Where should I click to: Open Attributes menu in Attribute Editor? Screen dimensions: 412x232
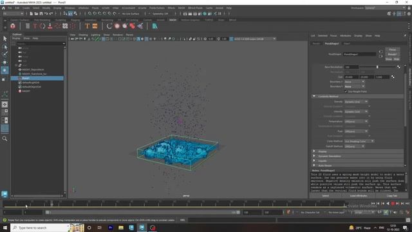(346, 36)
